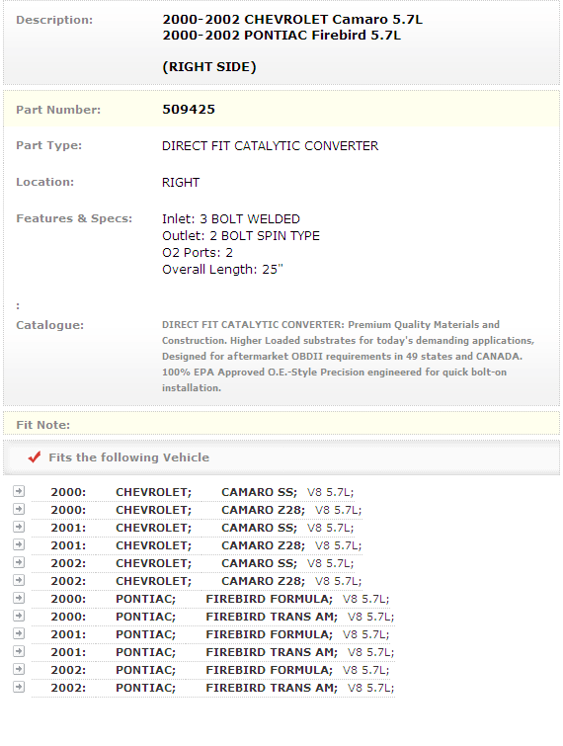Click the Location value RIGHT
The width and height of the screenshot is (563, 746).
[181, 183]
